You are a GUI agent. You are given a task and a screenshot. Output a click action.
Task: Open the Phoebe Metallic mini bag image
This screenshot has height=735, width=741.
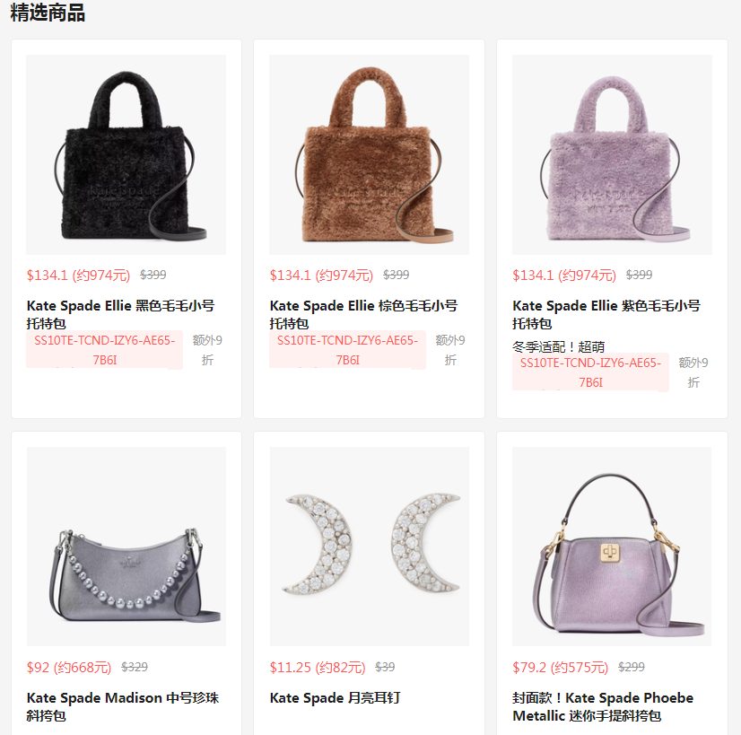(x=612, y=547)
